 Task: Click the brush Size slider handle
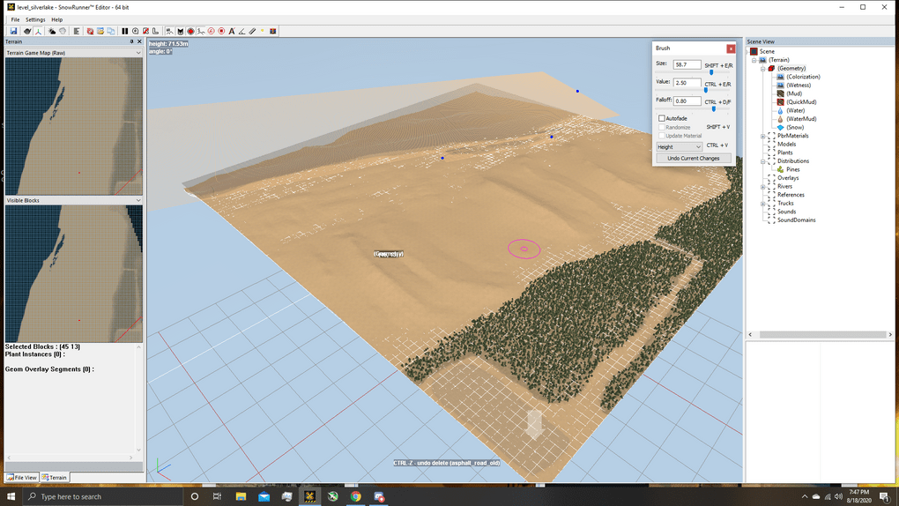tap(711, 72)
